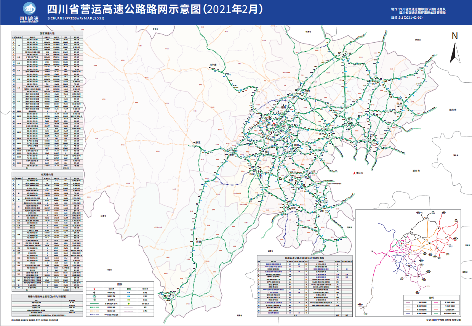Image resolution: width=472 pixels, height=326 pixels.
Task: Click the design credit 设计:四川中唯交通科技有限公司
Action: click(x=444, y=320)
